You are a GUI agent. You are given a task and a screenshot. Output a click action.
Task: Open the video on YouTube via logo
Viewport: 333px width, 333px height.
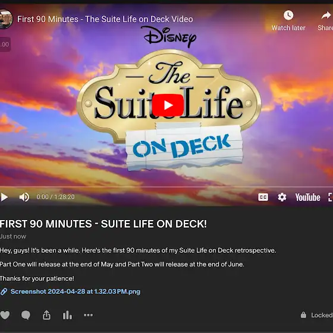click(307, 197)
